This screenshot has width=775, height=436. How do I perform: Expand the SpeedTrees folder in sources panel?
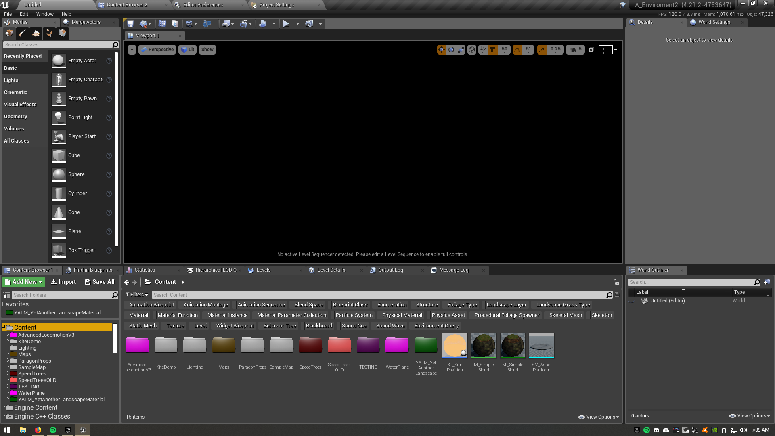coord(8,373)
